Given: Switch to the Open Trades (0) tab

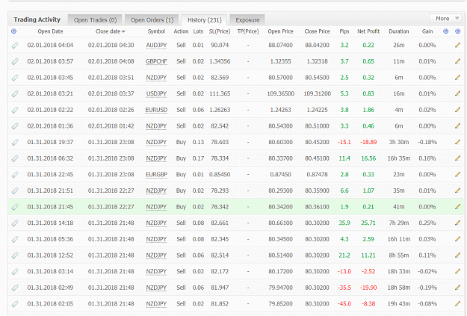Looking at the screenshot, I should 95,20.
